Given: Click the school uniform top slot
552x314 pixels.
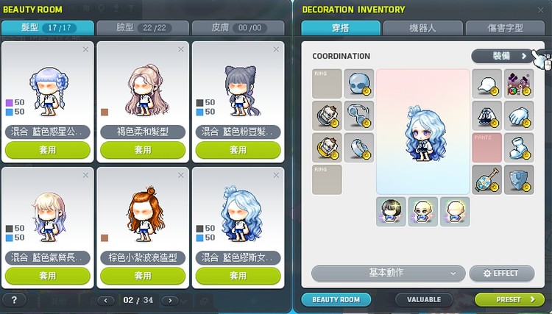Looking at the screenshot, I should click(x=487, y=115).
